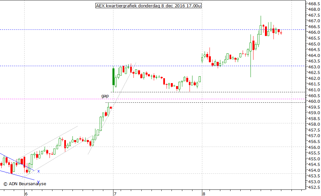Image resolution: width=321 pixels, height=196 pixels.
Task: Click price label 465.5 on axis
Action: pos(314,38)
